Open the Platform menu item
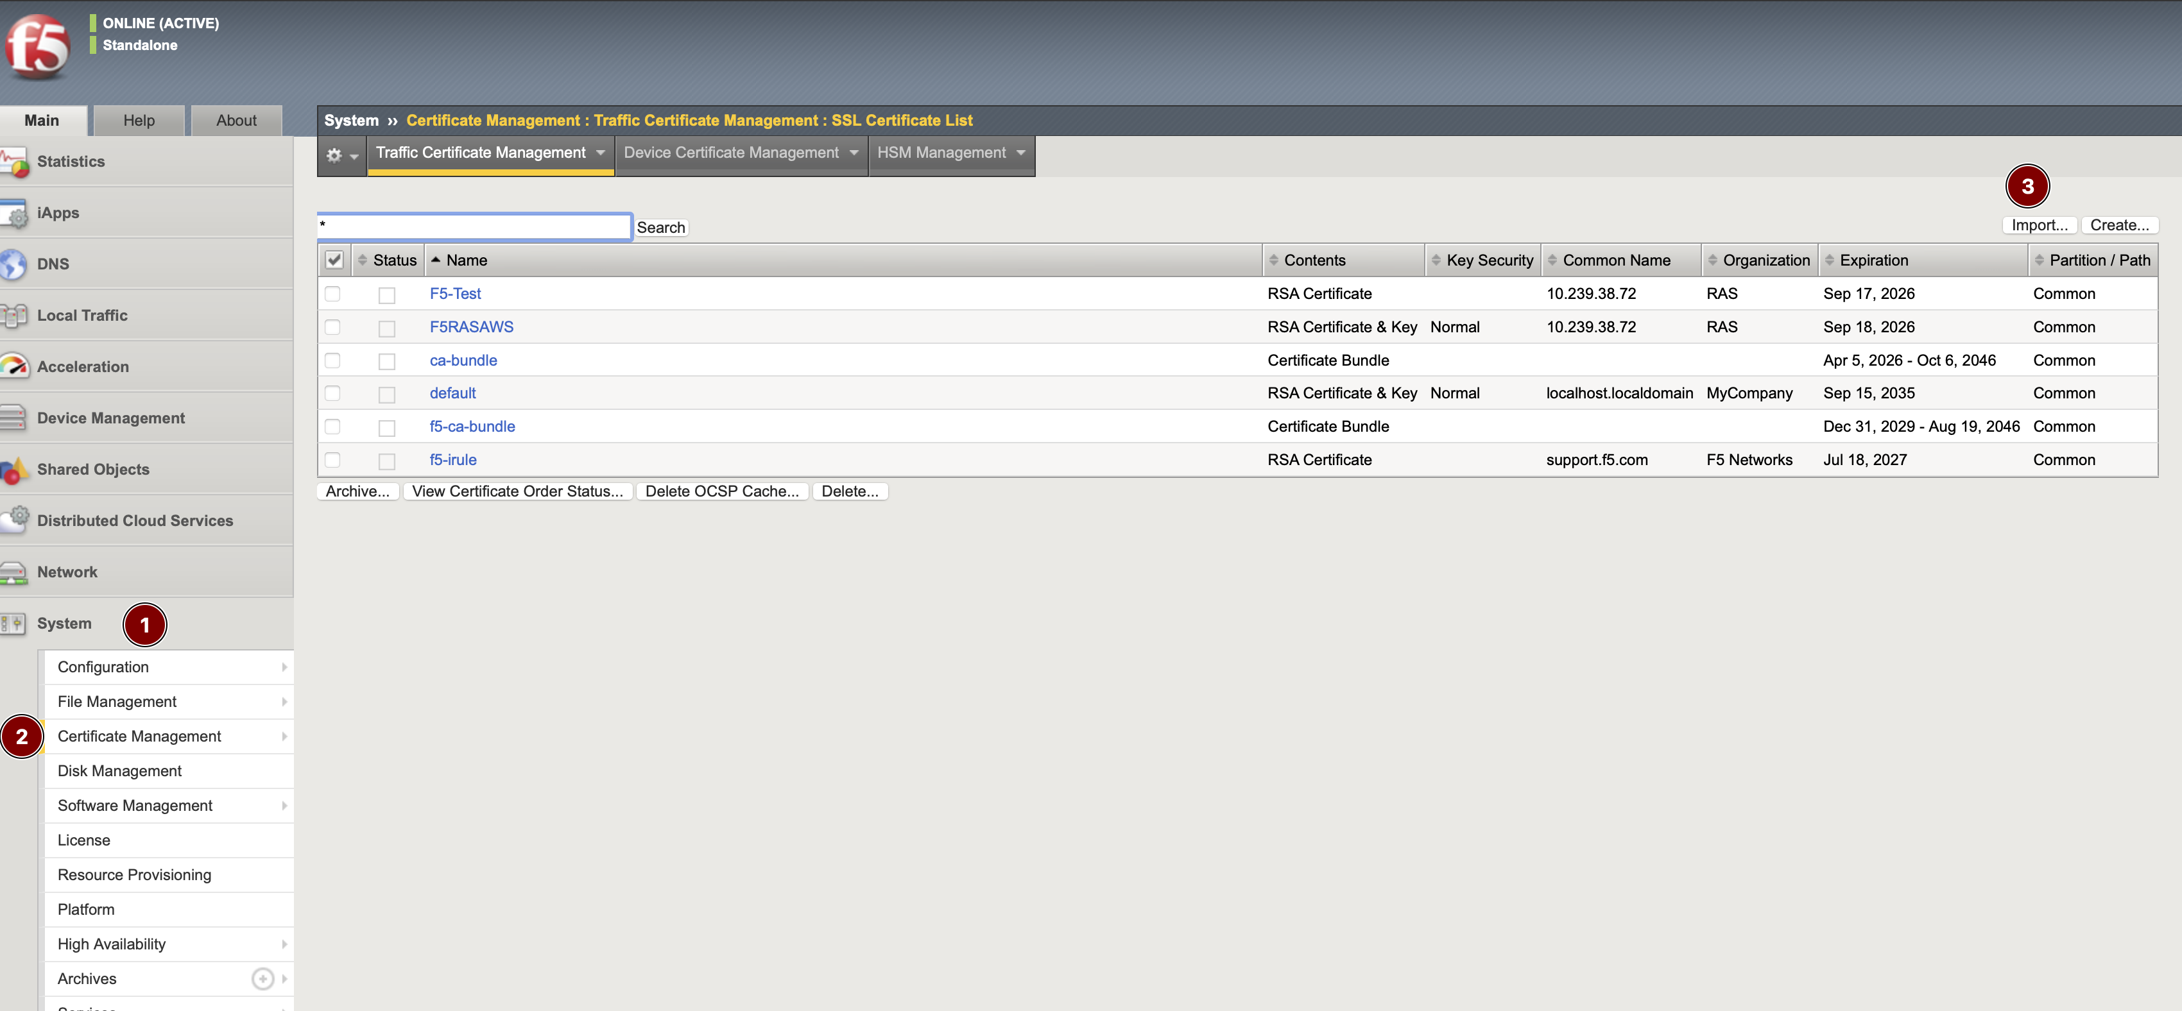Viewport: 2182px width, 1011px height. (169, 910)
